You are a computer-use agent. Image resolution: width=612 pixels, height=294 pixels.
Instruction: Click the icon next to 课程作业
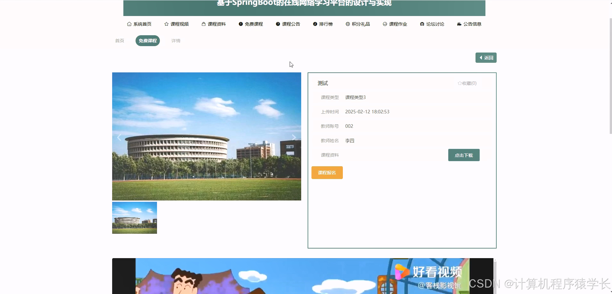point(385,24)
